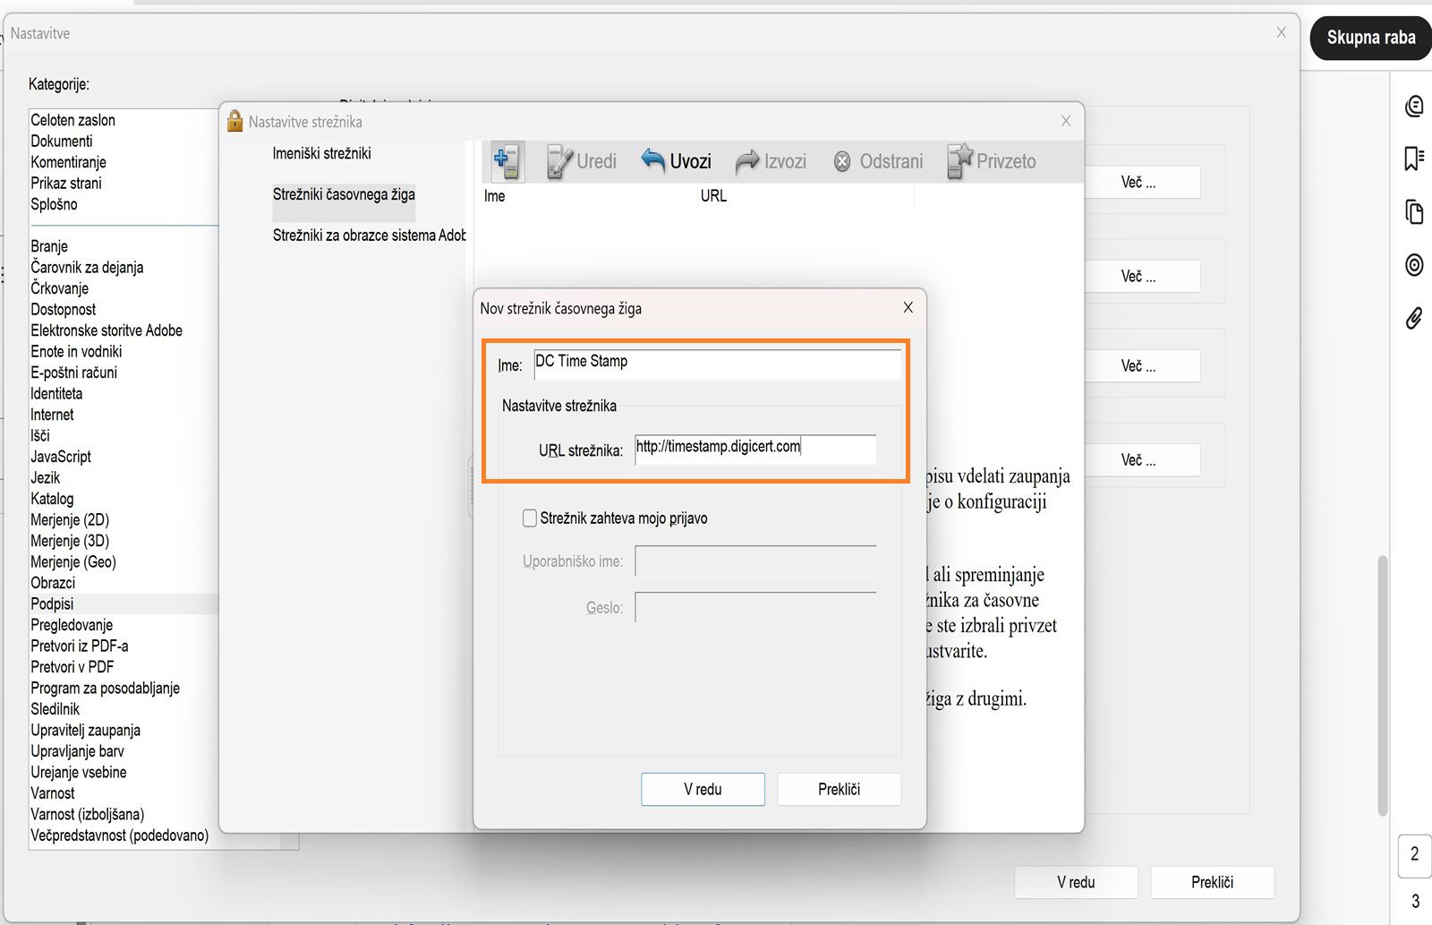The image size is (1432, 925).
Task: Cancel the new timestamp server dialog
Action: 839,789
